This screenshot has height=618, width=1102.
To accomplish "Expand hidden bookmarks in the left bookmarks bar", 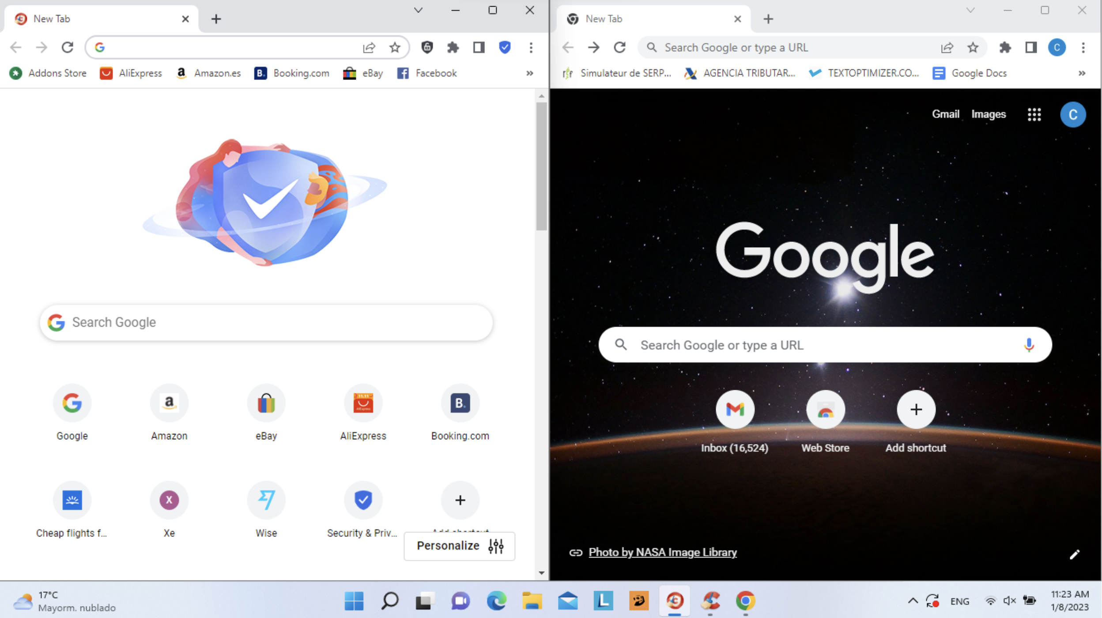I will point(530,73).
